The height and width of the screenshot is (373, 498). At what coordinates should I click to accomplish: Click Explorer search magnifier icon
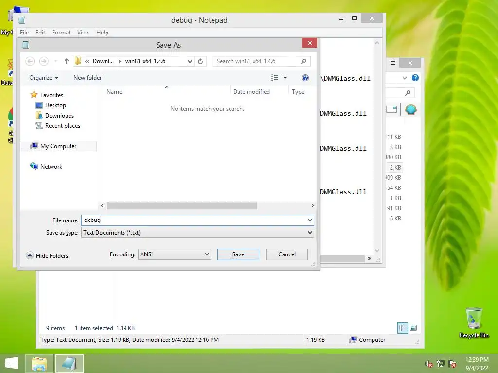coord(408,93)
